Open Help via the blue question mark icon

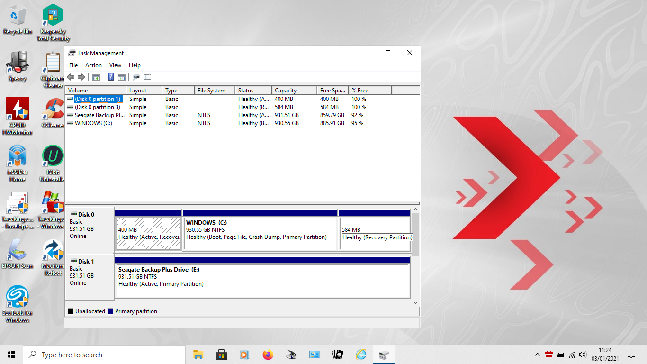pyautogui.click(x=110, y=77)
